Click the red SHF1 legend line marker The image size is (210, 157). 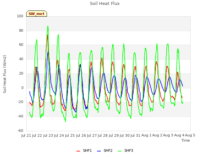(78, 151)
